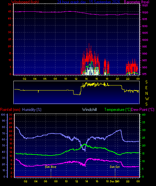This screenshot has height=186, width=156.
Task: Click the 100 humidity scale value
Action: click(x=3, y=115)
